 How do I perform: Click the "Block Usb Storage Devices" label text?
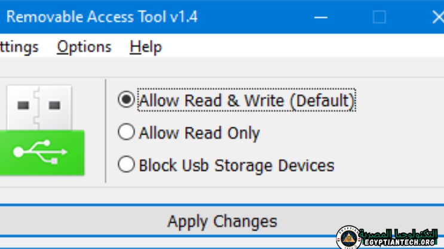(x=236, y=165)
